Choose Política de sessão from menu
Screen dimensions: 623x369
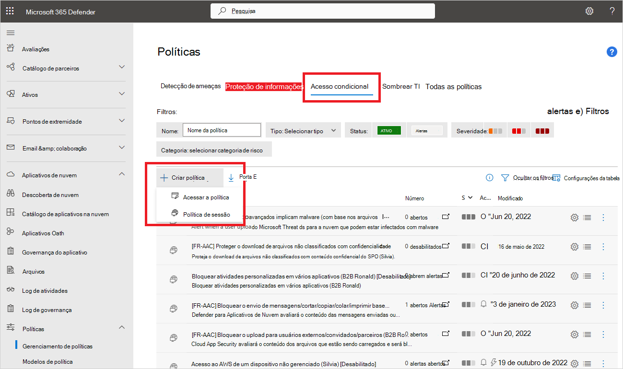[x=200, y=214]
